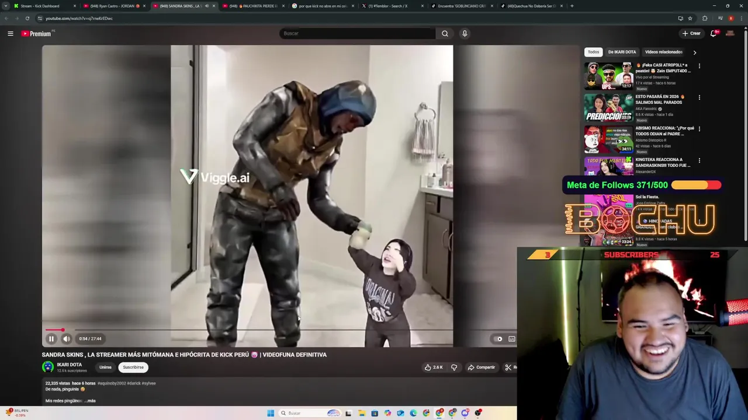Go back with the browser back arrow

click(6, 18)
